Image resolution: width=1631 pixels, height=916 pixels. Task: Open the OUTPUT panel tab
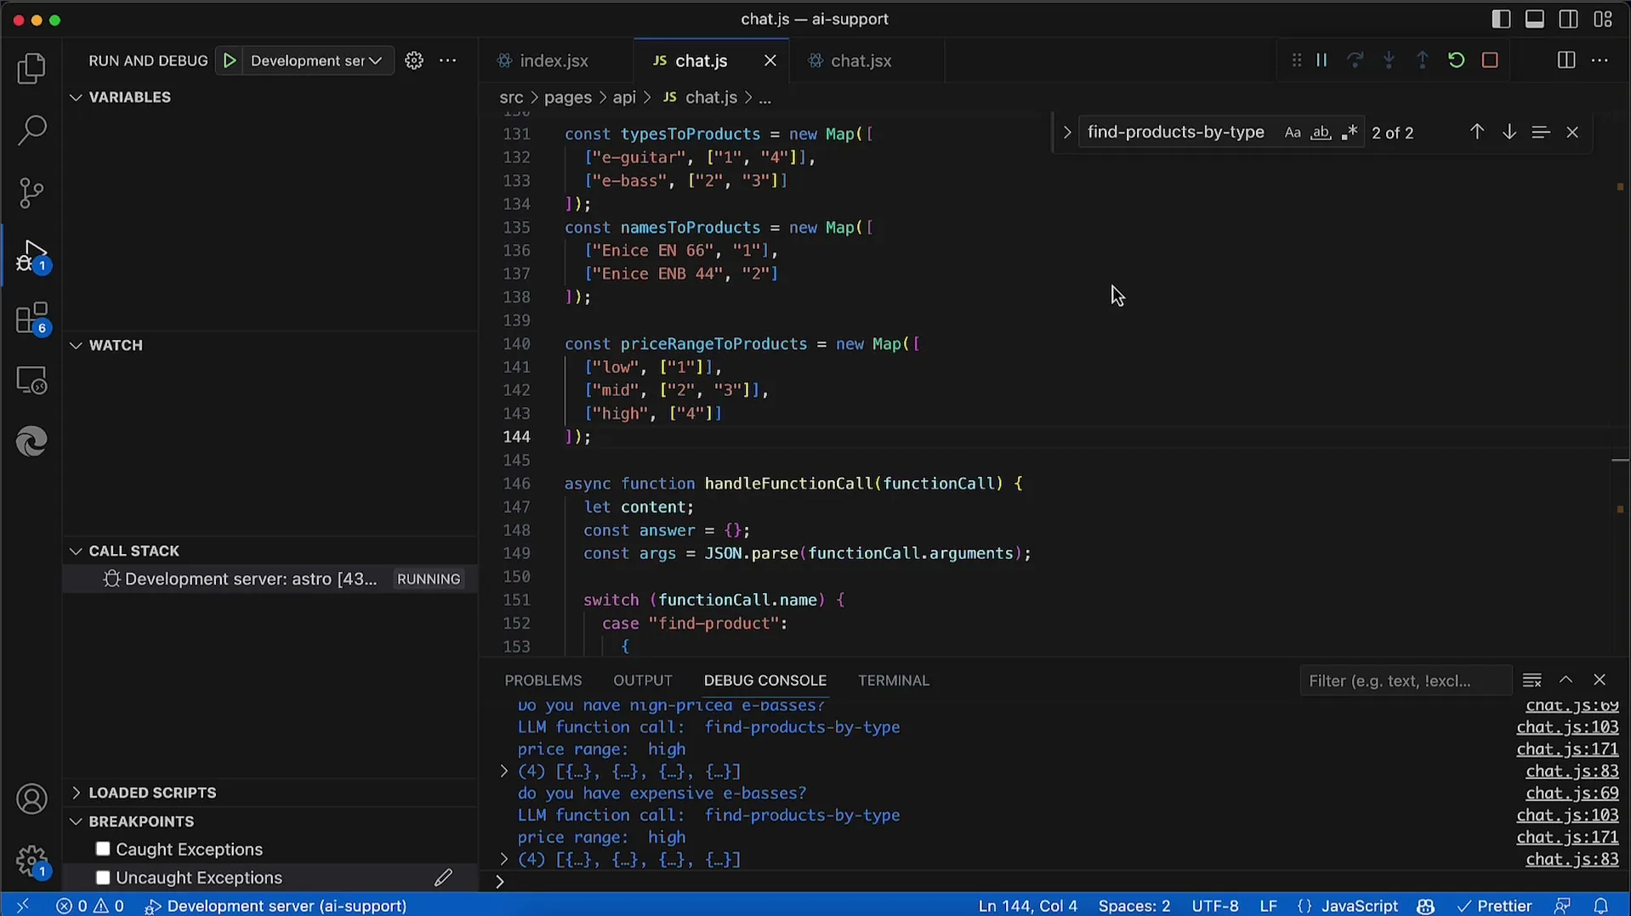(x=642, y=681)
